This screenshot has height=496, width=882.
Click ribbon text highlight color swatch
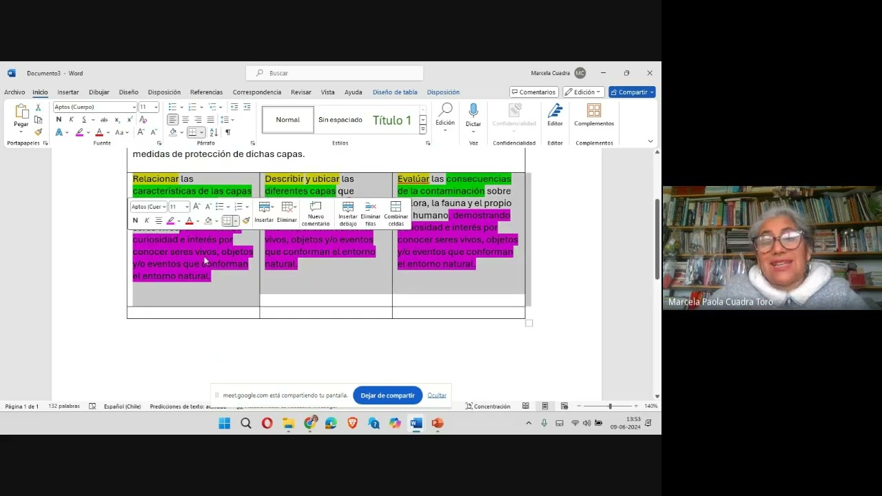pyautogui.click(x=79, y=132)
